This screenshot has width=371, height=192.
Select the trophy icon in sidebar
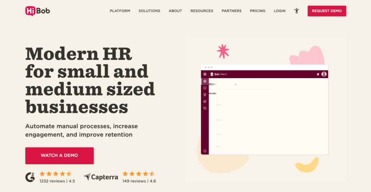(x=205, y=95)
